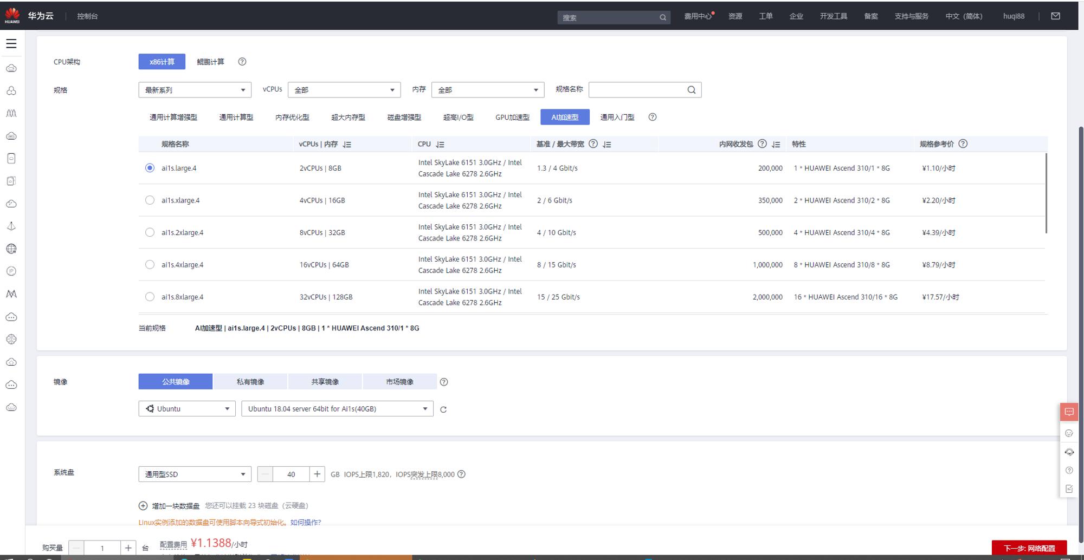Open the mail envelope icon in the header
This screenshot has width=1084, height=560.
point(1055,16)
